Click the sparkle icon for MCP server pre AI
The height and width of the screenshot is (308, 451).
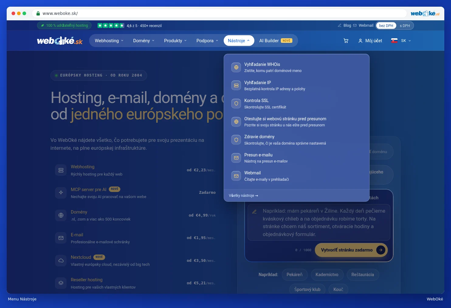click(61, 193)
